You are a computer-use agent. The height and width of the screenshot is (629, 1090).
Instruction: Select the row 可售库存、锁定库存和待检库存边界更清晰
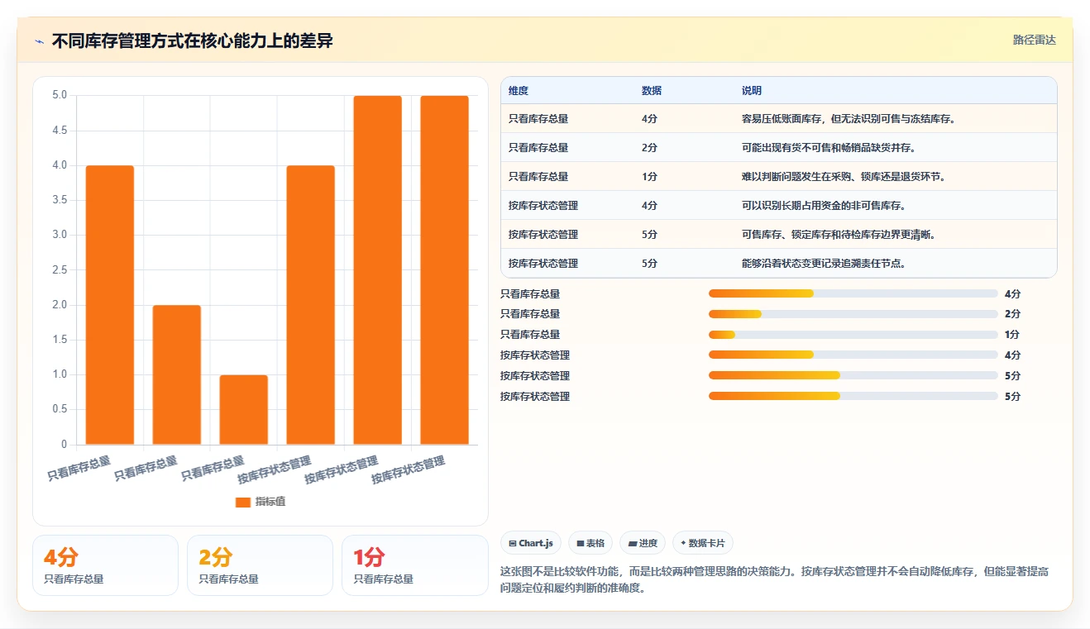(x=779, y=235)
